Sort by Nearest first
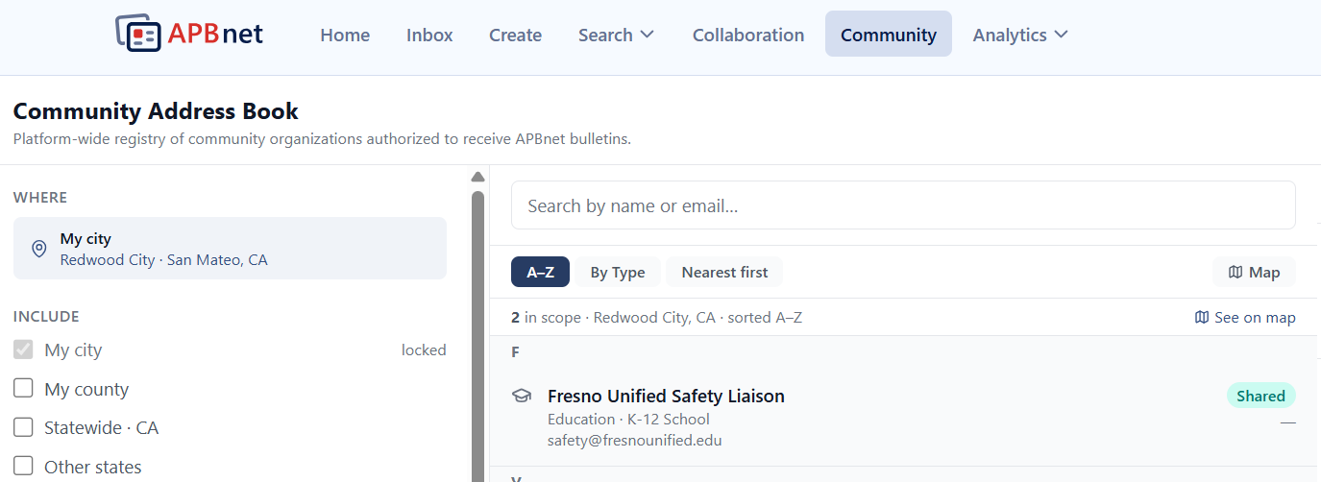Image resolution: width=1321 pixels, height=482 pixels. click(724, 273)
